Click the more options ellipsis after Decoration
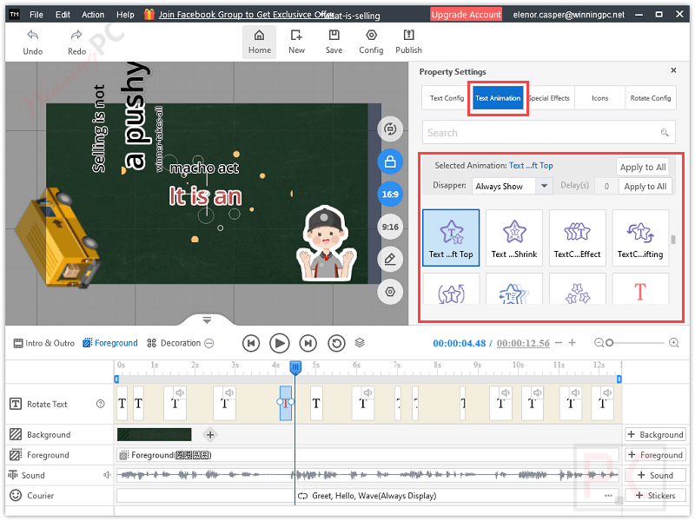Image resolution: width=695 pixels, height=521 pixels. pos(209,343)
